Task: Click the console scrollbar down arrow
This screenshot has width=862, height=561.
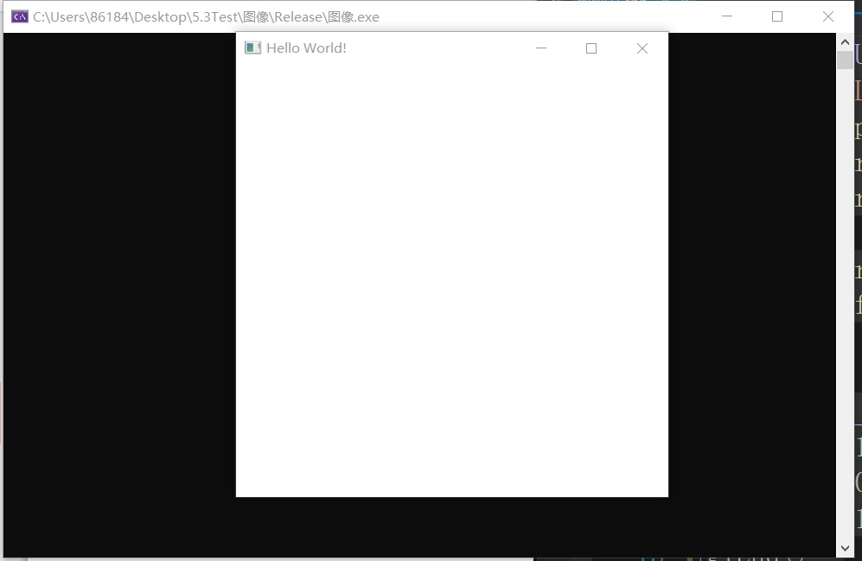Action: click(845, 548)
